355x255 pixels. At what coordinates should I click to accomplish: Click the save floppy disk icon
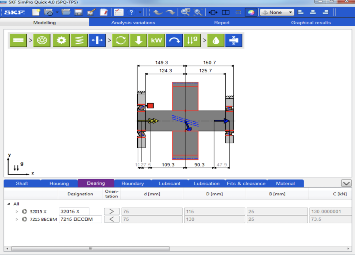coord(78,12)
